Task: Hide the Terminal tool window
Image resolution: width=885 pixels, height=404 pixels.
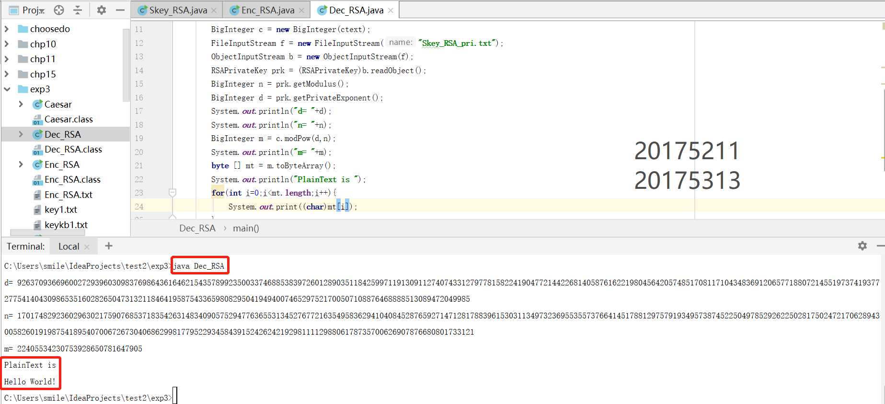Action: [x=881, y=246]
